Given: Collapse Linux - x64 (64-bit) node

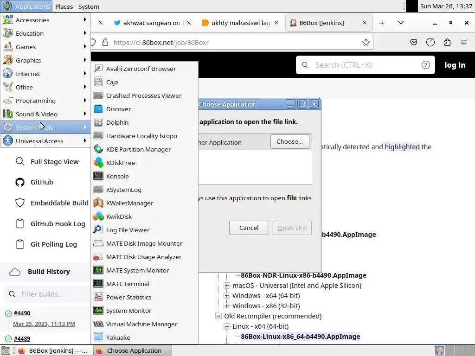Looking at the screenshot, I should click(227, 326).
